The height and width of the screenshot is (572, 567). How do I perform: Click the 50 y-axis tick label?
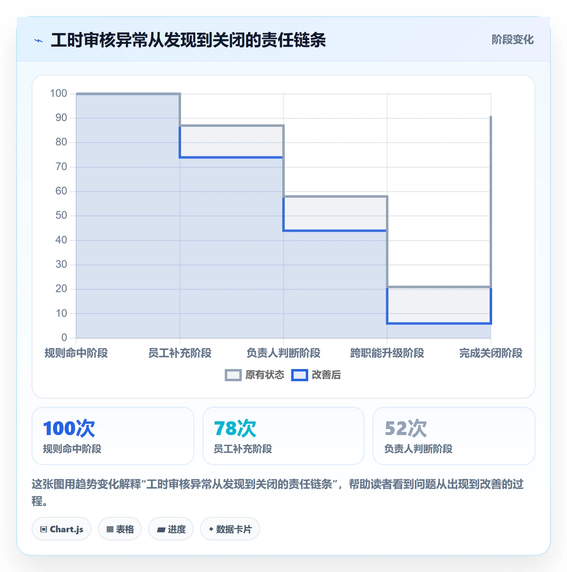click(61, 216)
